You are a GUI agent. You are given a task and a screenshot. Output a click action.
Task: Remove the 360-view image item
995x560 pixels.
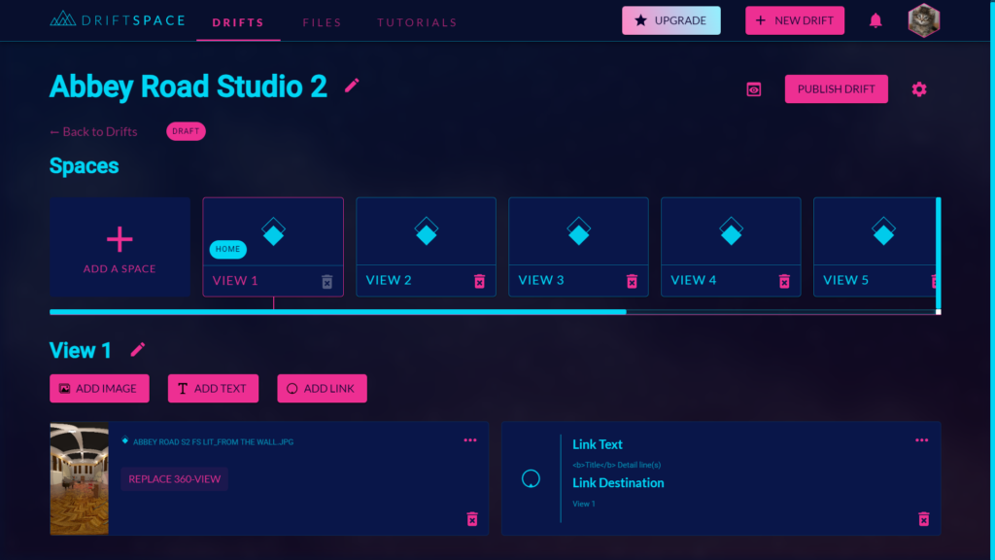[x=472, y=519]
